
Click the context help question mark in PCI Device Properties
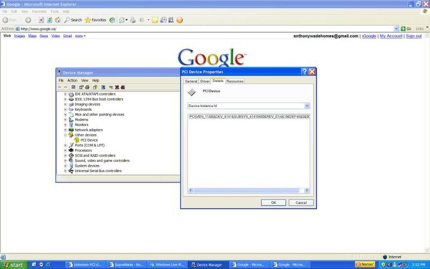click(x=304, y=72)
